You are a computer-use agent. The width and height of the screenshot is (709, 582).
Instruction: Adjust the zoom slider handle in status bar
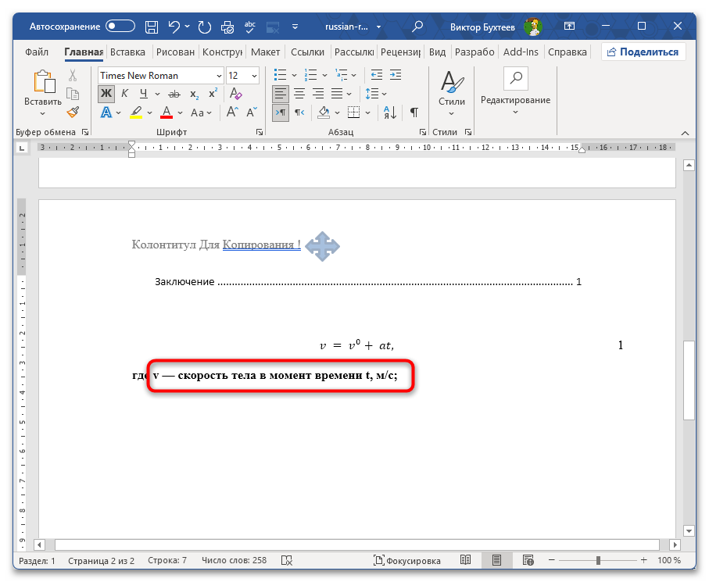(598, 560)
